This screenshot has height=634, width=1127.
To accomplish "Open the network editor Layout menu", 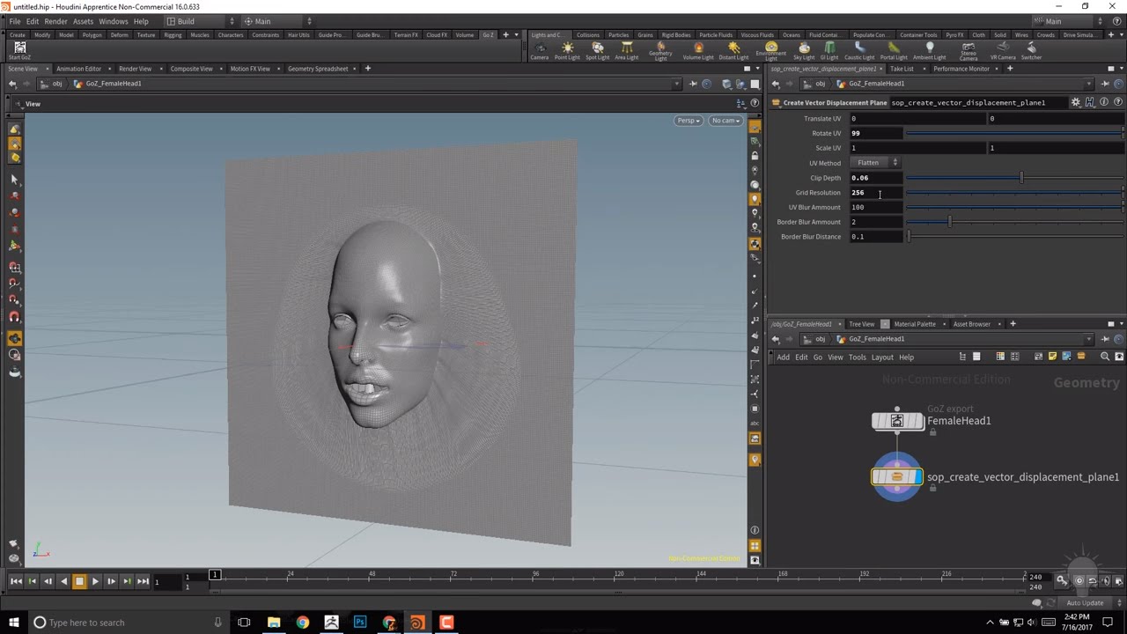I will [x=882, y=358].
